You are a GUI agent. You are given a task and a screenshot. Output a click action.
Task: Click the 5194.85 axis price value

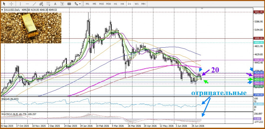(x=259, y=30)
